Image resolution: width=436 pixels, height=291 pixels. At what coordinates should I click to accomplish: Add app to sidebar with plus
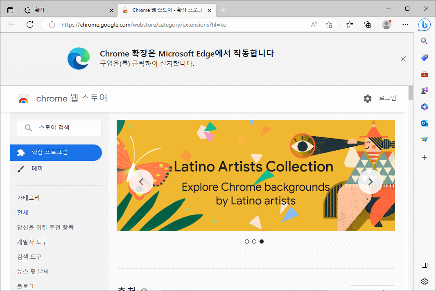[424, 158]
